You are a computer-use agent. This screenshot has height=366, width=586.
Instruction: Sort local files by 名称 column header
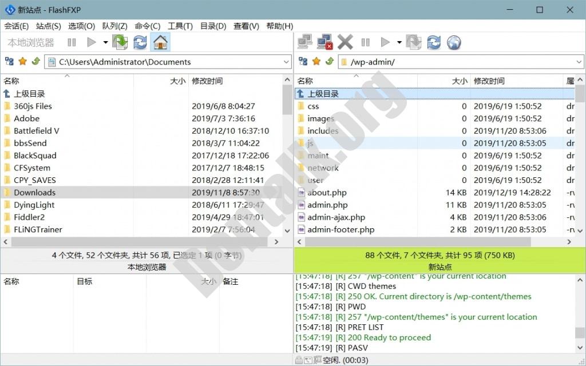coord(11,81)
